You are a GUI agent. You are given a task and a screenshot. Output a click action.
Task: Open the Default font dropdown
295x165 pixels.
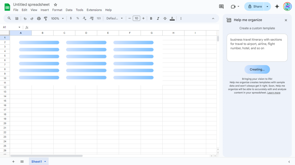(x=114, y=18)
